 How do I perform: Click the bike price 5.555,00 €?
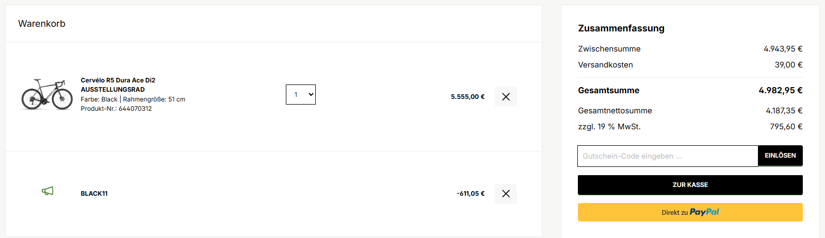pos(467,97)
